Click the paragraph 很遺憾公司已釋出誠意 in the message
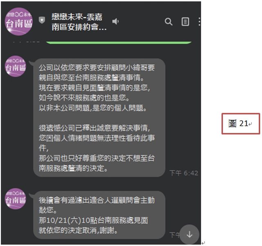Viewport: 262px width, 246px height. click(97, 148)
